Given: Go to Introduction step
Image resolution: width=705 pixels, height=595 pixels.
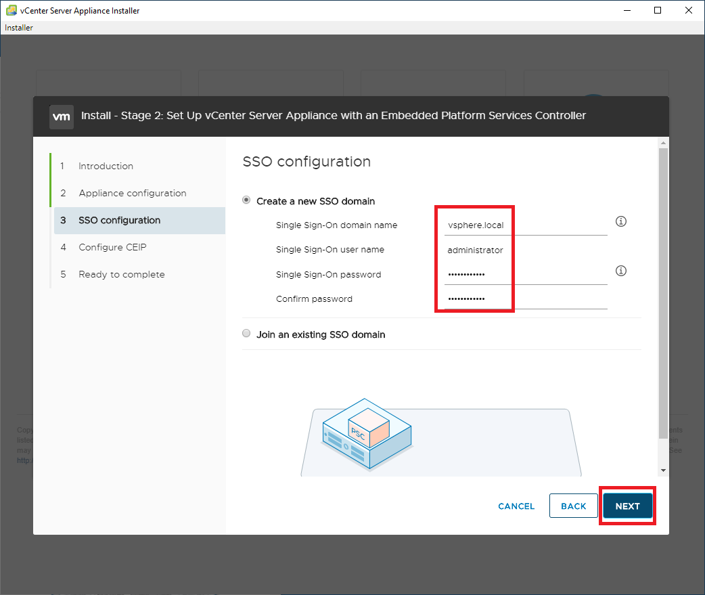Looking at the screenshot, I should (x=106, y=166).
